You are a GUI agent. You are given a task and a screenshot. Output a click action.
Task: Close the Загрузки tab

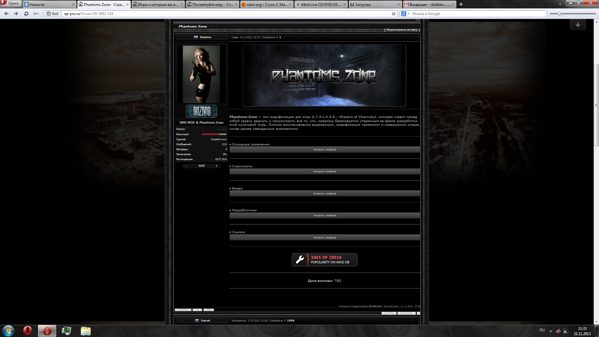(399, 5)
